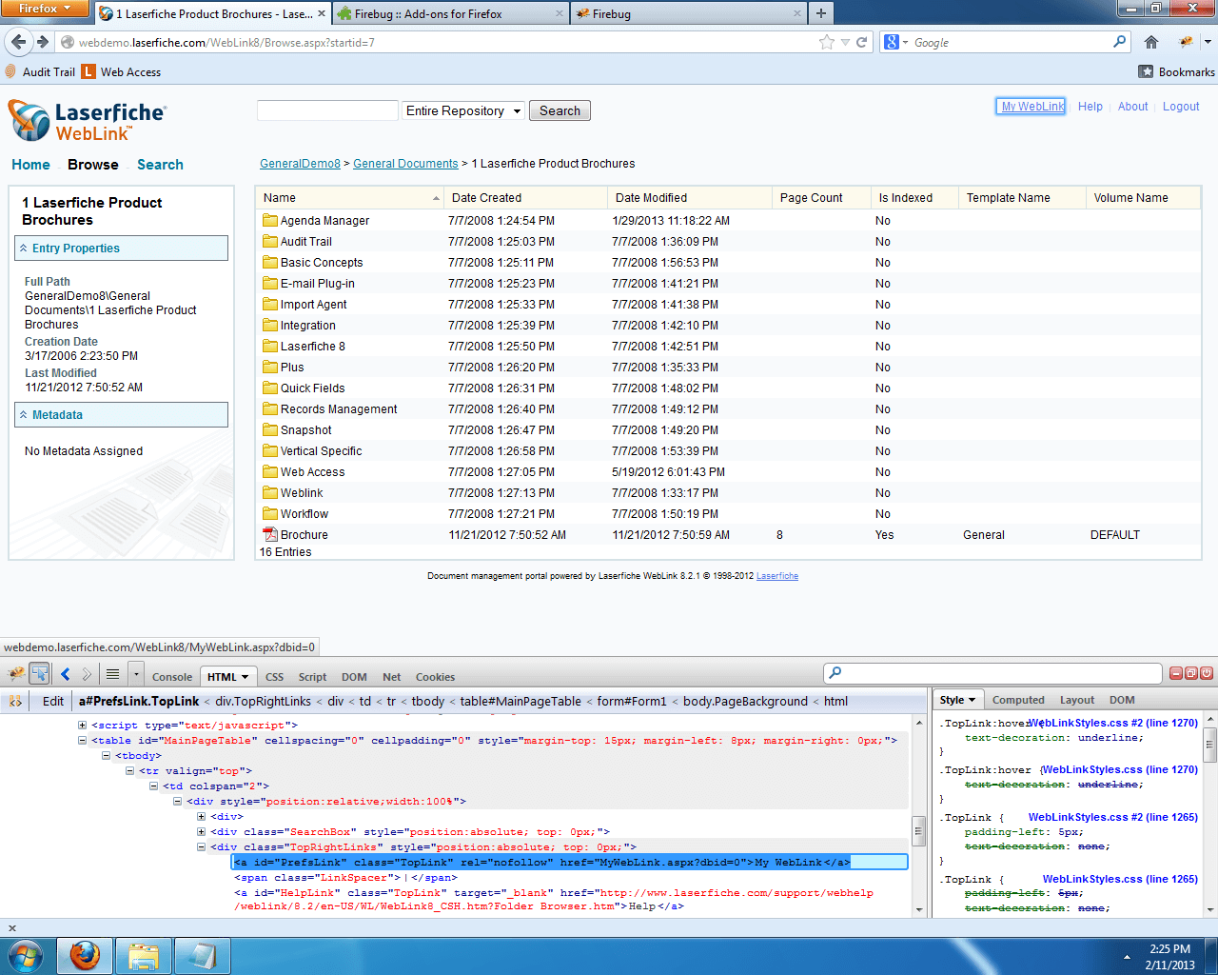Screen dimensions: 1218x975
Task: Click the Agenda Manager folder icon
Action: point(270,220)
